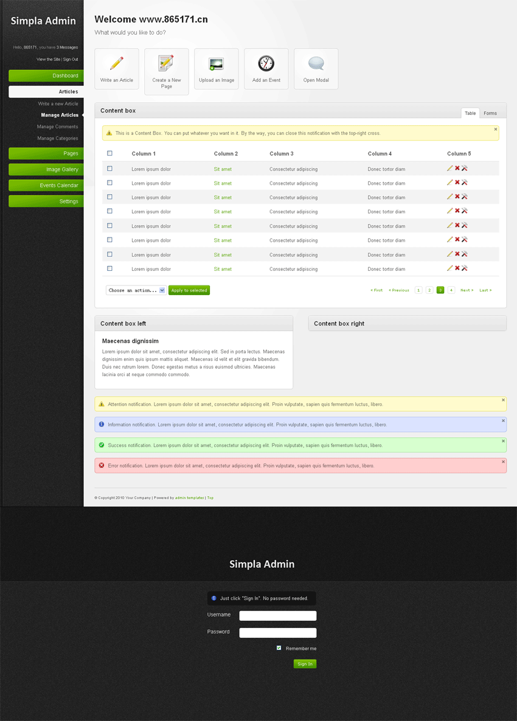Close the yellow Attention notification
This screenshot has height=721, width=517.
click(503, 400)
